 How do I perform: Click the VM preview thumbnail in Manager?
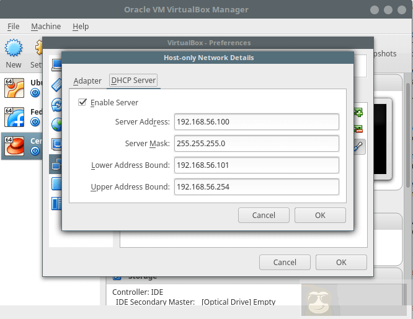(x=383, y=139)
